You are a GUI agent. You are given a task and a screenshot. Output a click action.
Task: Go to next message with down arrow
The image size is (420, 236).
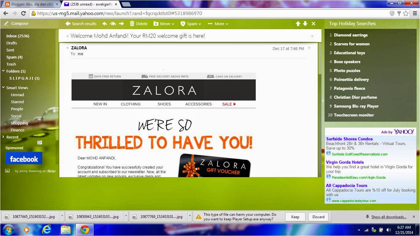point(305,24)
